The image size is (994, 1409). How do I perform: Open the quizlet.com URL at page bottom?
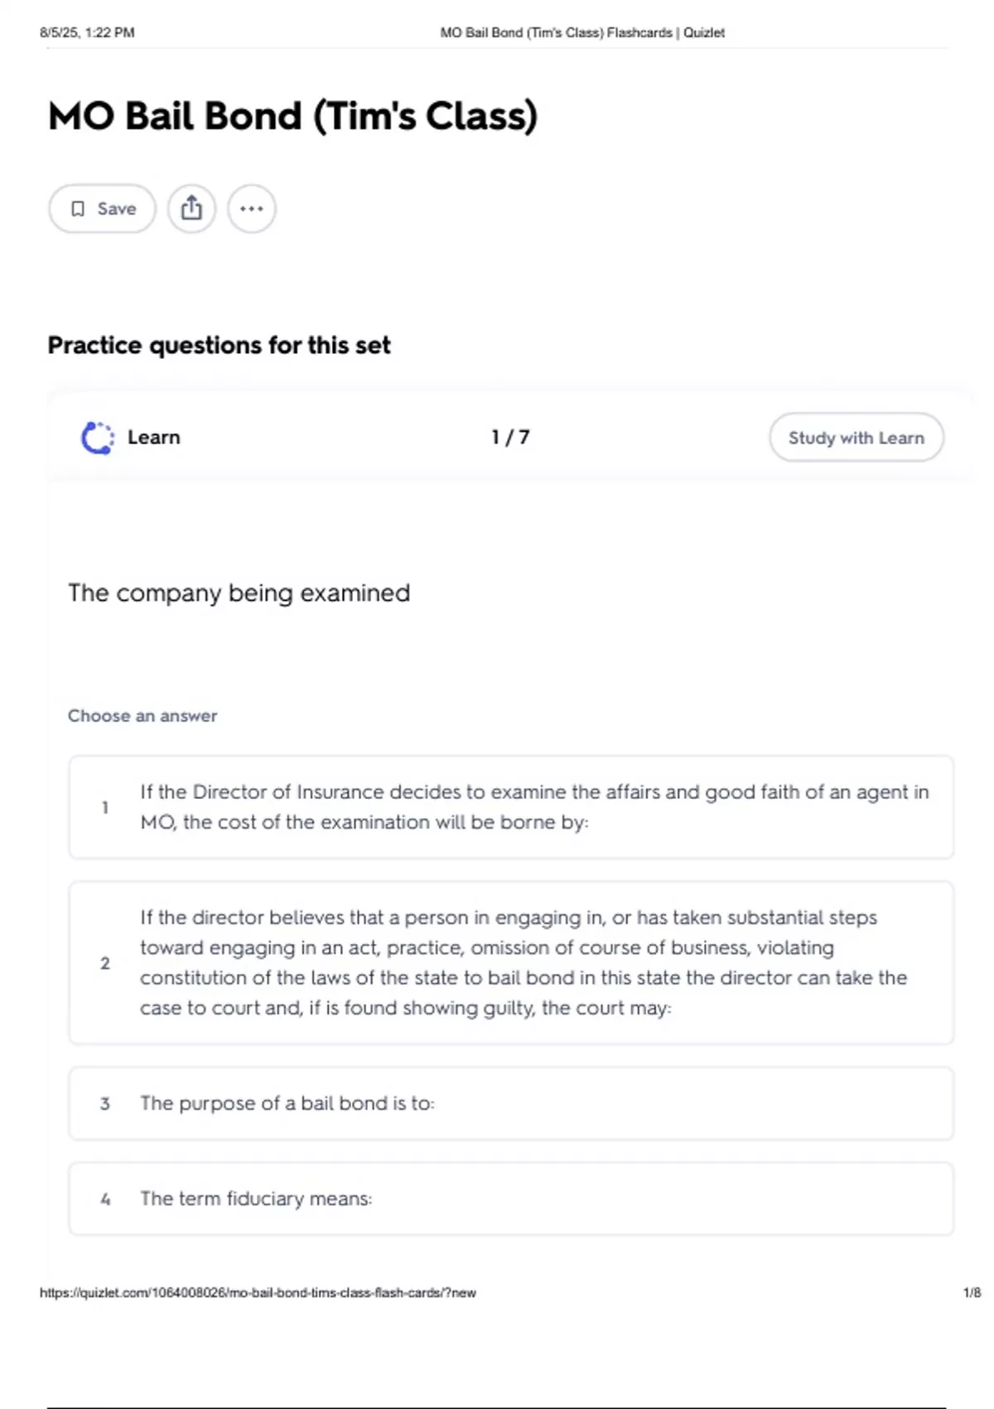pos(258,1292)
